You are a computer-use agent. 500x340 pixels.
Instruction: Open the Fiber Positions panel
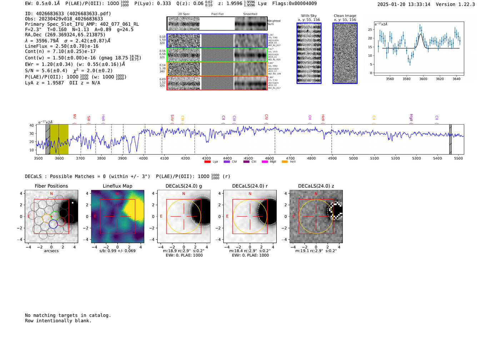[x=51, y=217]
